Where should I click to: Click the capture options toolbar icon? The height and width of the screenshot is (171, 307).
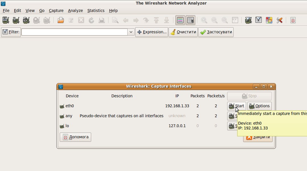pyautogui.click(x=16, y=20)
